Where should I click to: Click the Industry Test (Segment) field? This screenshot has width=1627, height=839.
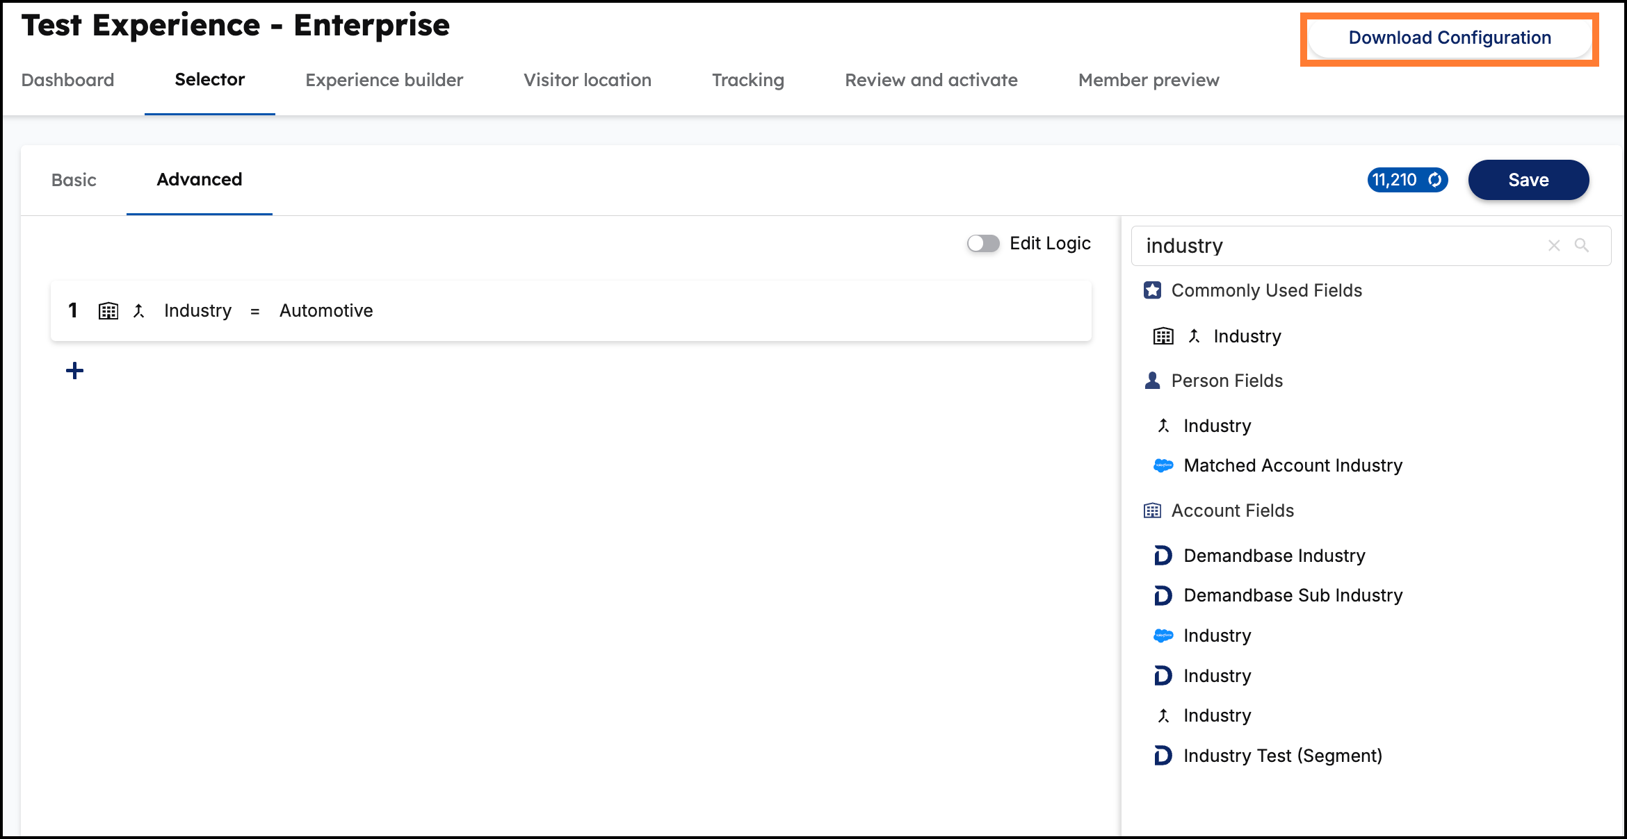coord(1284,756)
